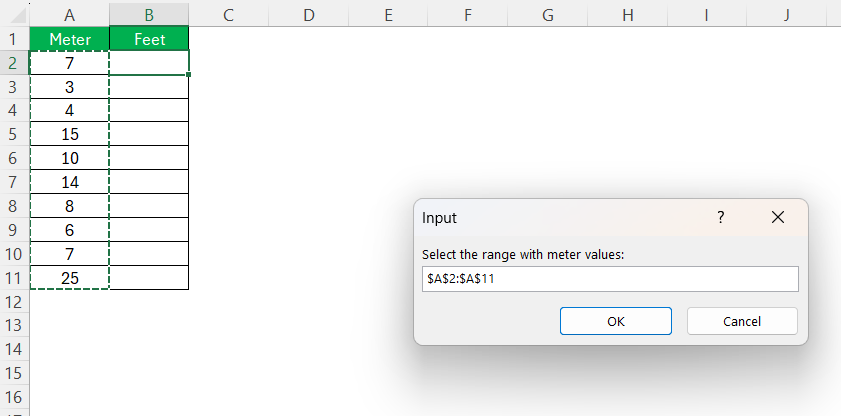Image resolution: width=841 pixels, height=416 pixels.
Task: Click cell A7 containing 14
Action: click(x=69, y=182)
